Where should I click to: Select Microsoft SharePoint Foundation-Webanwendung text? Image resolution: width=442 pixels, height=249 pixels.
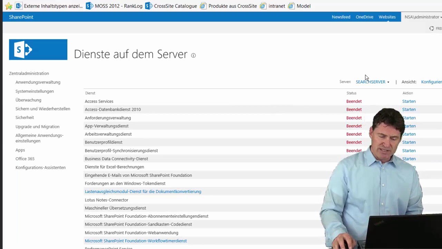tap(132, 233)
